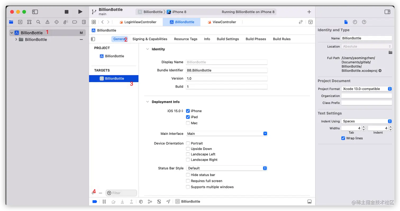Click the add (+) button in toolbar
The width and height of the screenshot is (400, 211).
[x=309, y=12]
